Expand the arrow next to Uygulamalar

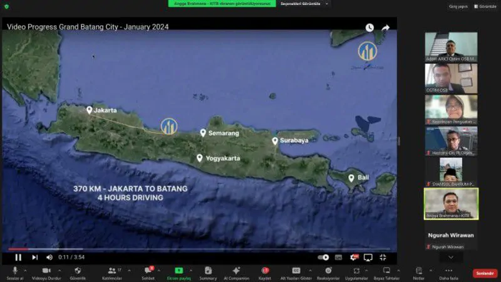pos(366,271)
